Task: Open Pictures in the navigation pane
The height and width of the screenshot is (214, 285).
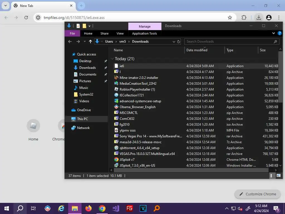Action: click(x=85, y=81)
